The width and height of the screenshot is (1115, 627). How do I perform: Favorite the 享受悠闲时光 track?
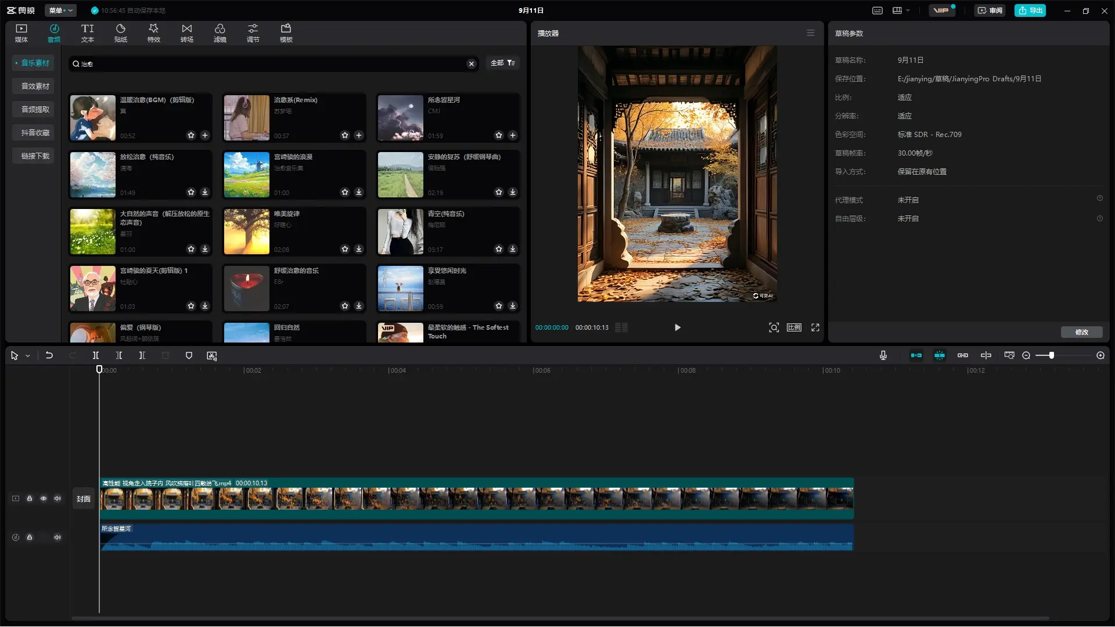coord(499,306)
